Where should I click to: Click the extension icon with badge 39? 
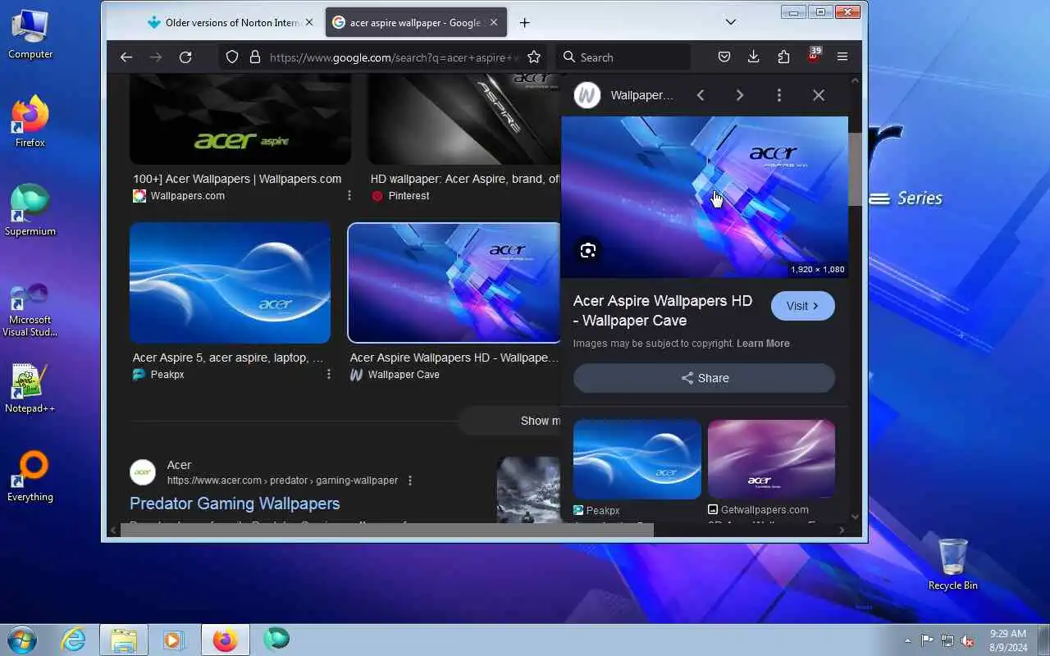[x=814, y=56]
